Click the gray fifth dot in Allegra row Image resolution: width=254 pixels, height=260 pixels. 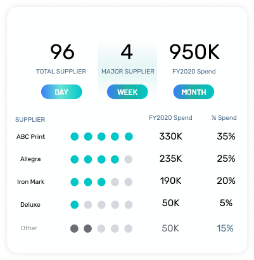(129, 159)
